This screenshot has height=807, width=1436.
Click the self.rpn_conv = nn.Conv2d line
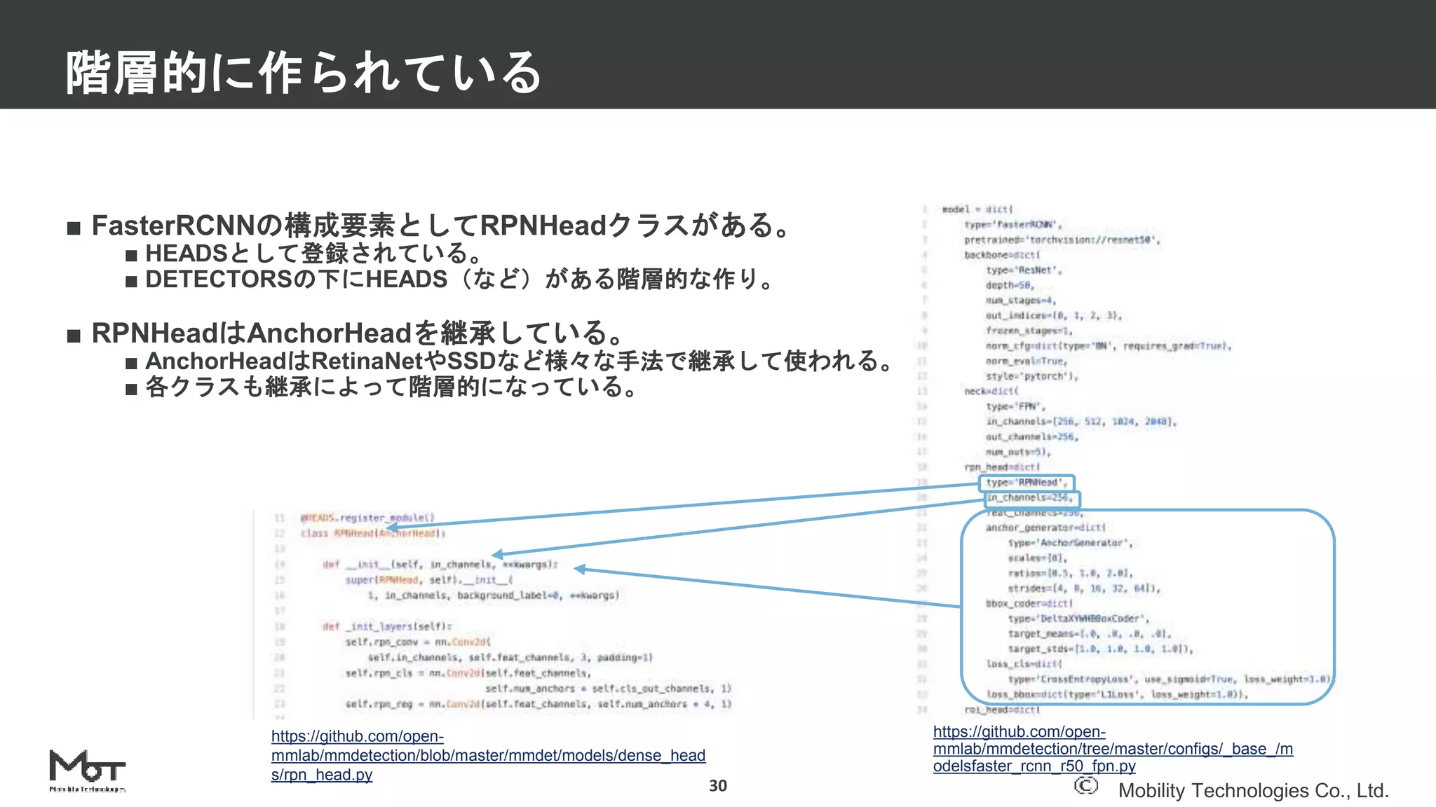point(419,642)
